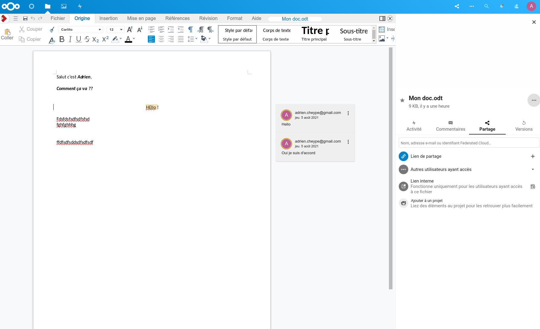Clone formatting with the paintbrush icon
Viewport: 540px width, 329px height.
pos(52,29)
